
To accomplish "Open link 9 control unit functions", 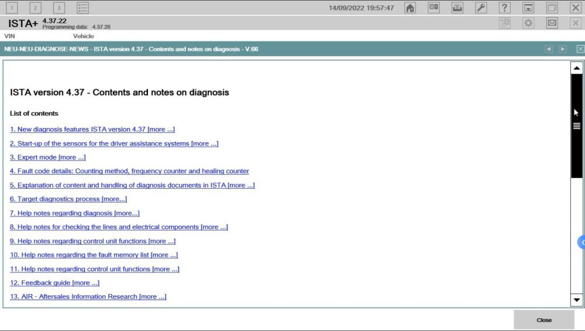I will point(92,241).
